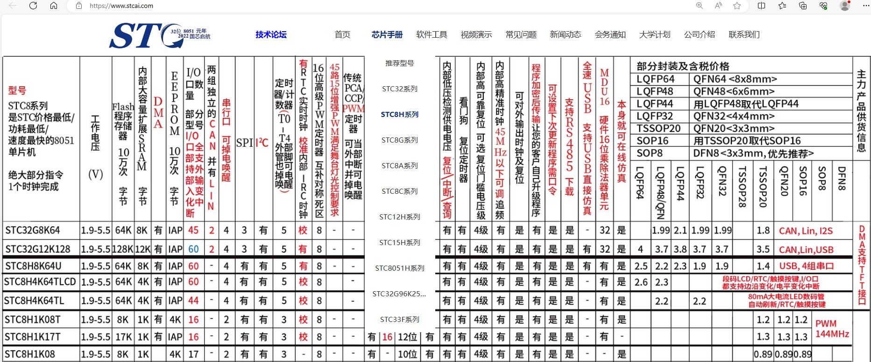The image size is (871, 362).
Task: Open the 芯片手册 menu
Action: coord(387,34)
